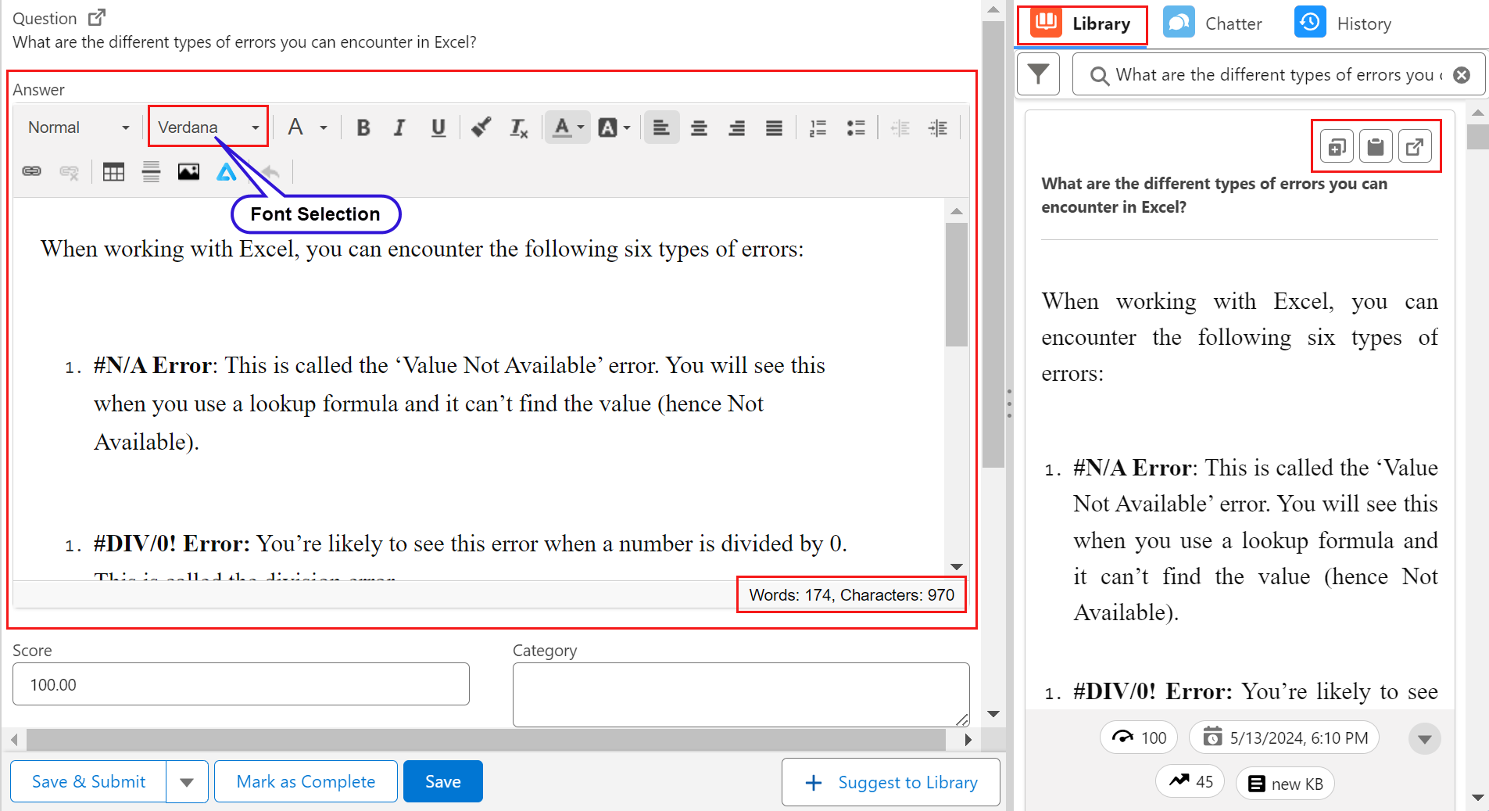Click the editor scroll down arrow

pyautogui.click(x=956, y=567)
